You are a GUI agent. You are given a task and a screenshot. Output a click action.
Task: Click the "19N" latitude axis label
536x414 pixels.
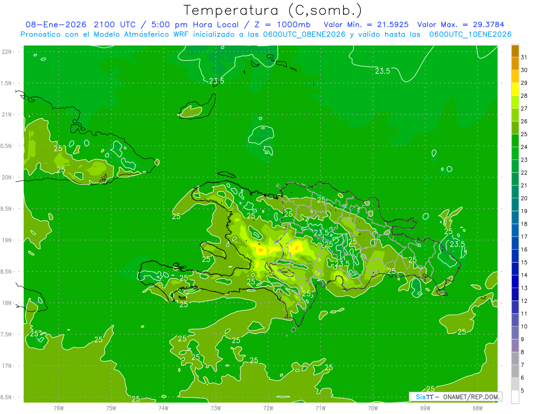tap(8, 240)
